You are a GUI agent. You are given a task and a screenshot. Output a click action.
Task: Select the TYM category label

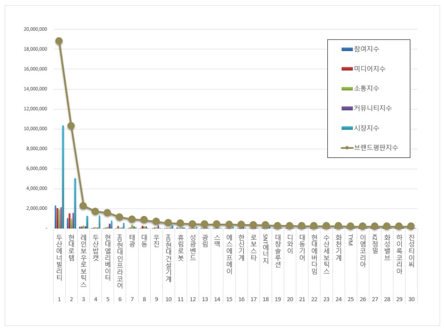(x=351, y=240)
